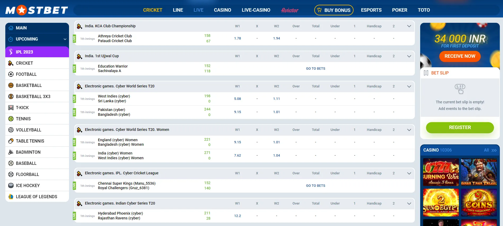The height and width of the screenshot is (226, 503).
Task: Click the IPL 2023 trophy icon
Action: [11, 52]
